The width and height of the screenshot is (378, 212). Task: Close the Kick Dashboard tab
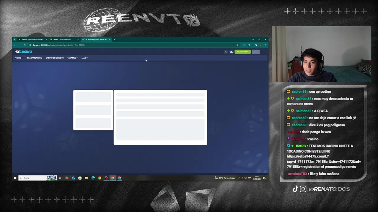coord(78,39)
